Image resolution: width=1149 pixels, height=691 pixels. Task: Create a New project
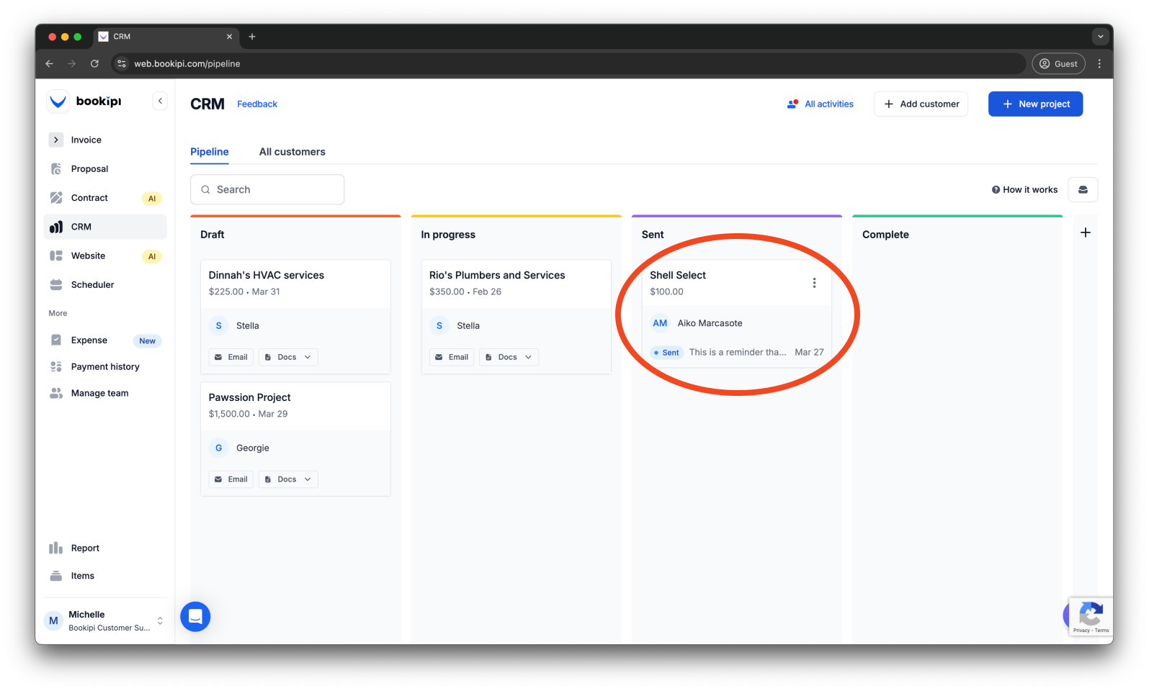tap(1035, 104)
